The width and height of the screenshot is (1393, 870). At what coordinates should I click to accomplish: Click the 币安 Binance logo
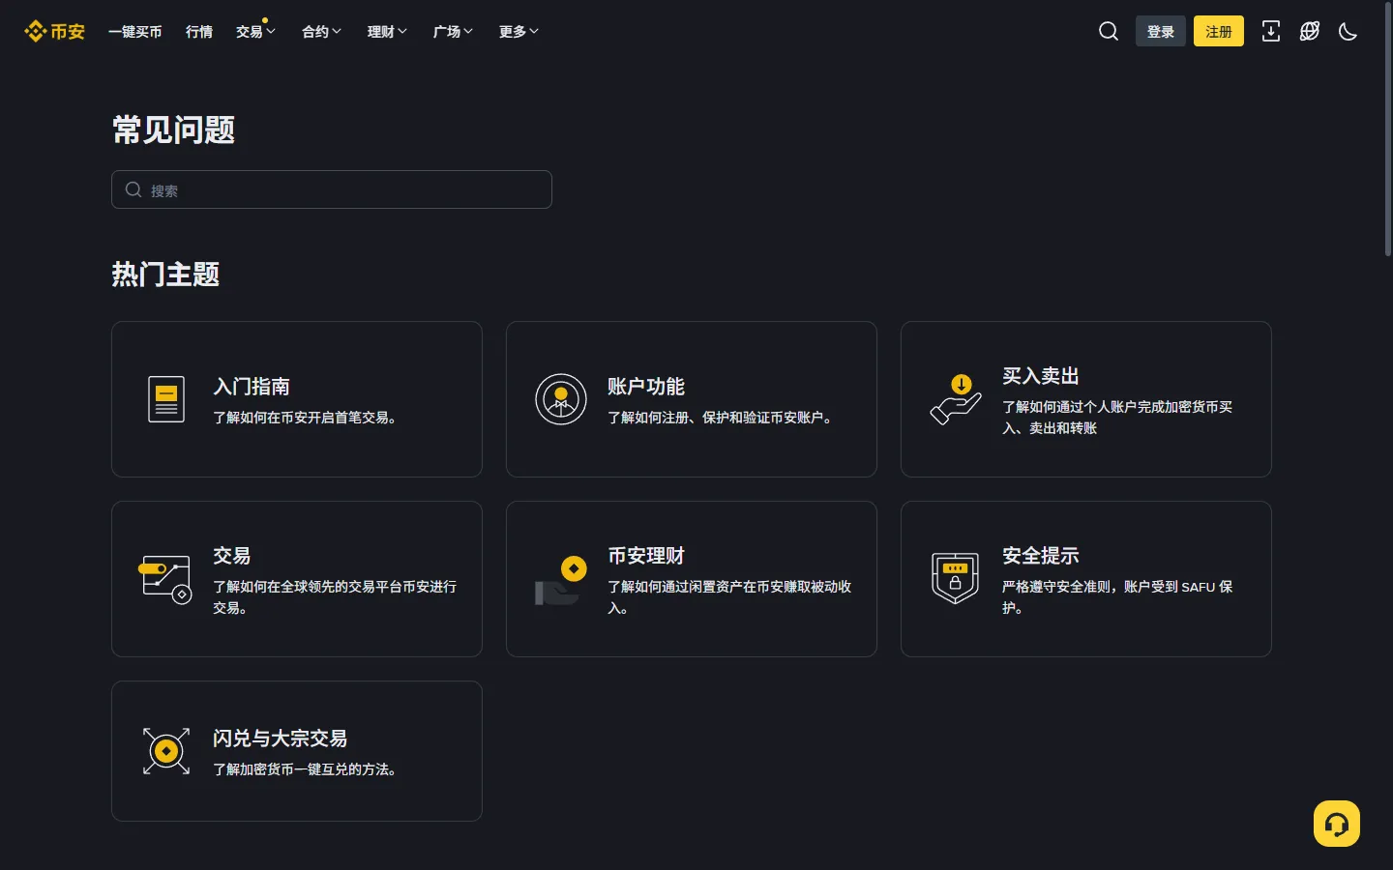[x=55, y=32]
